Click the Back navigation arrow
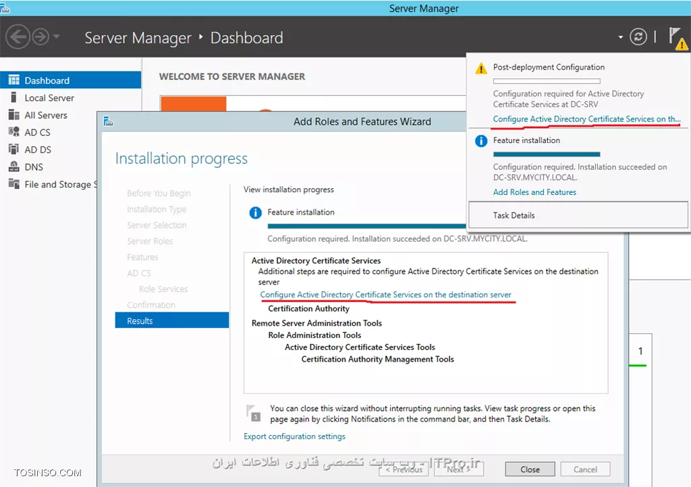This screenshot has height=487, width=691. (18, 36)
